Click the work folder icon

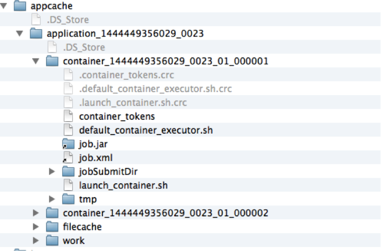(x=52, y=241)
